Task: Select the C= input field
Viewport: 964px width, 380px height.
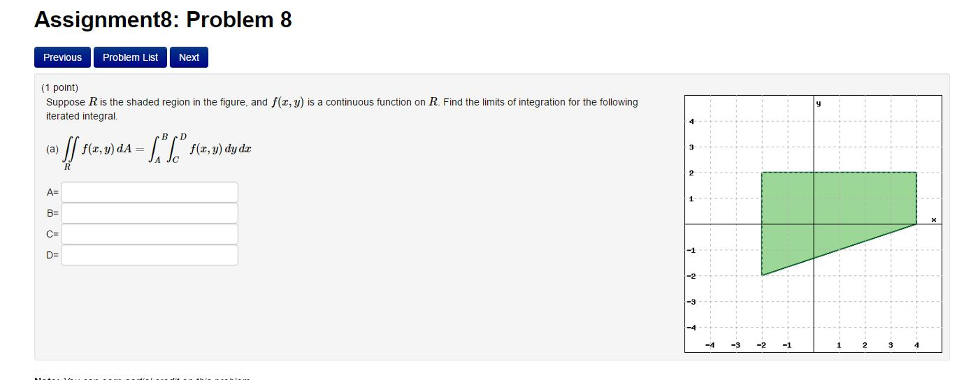Action: tap(149, 234)
